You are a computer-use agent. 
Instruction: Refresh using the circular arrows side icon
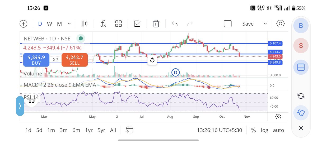pyautogui.click(x=301, y=96)
